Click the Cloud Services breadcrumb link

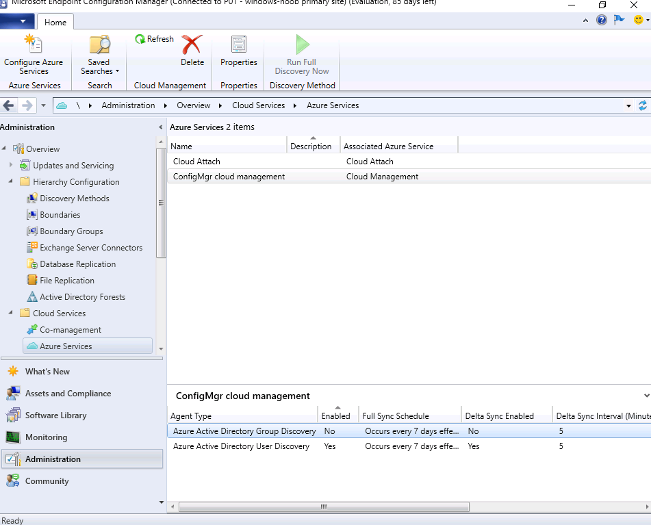tap(258, 105)
